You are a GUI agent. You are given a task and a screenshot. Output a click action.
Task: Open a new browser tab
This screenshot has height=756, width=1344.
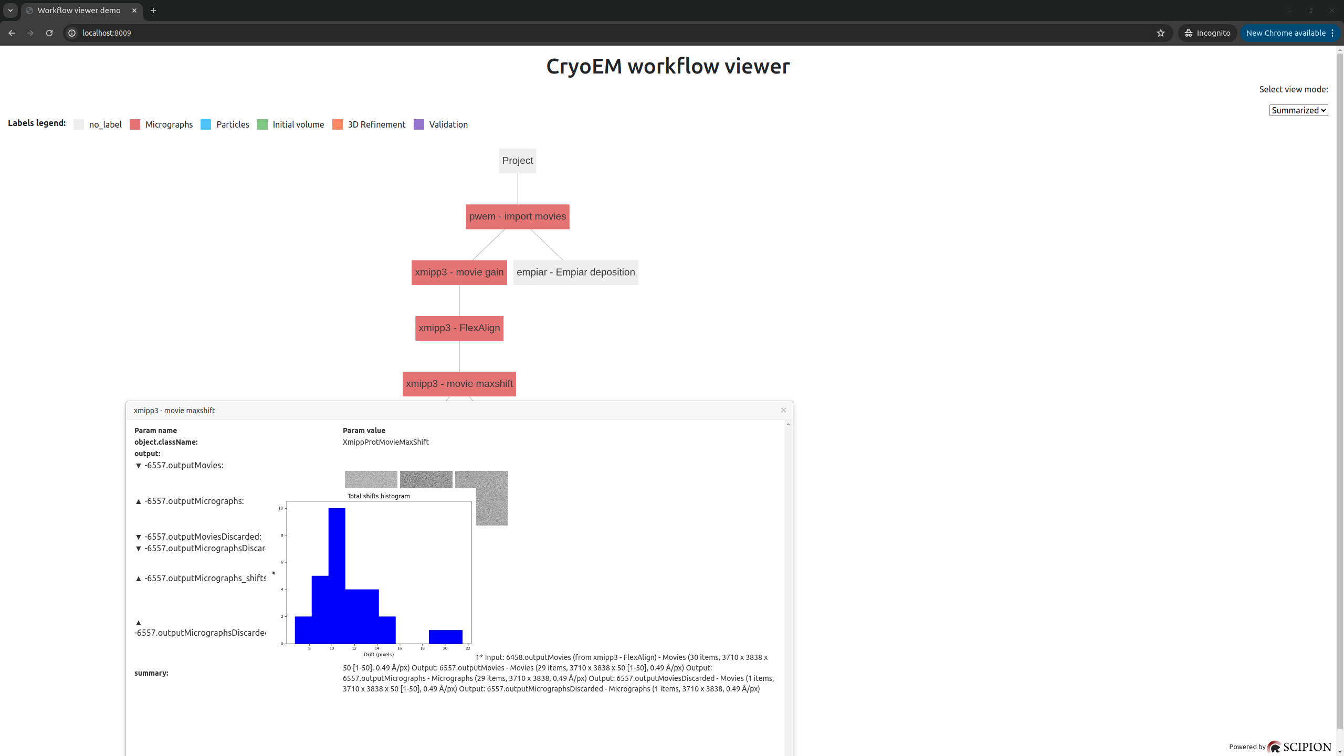(153, 10)
